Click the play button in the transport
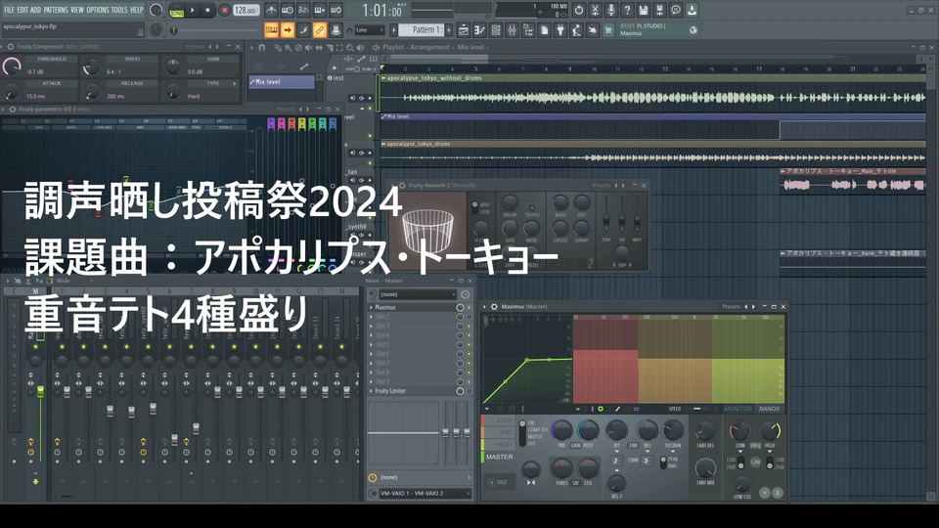939x528 pixels. pos(193,10)
